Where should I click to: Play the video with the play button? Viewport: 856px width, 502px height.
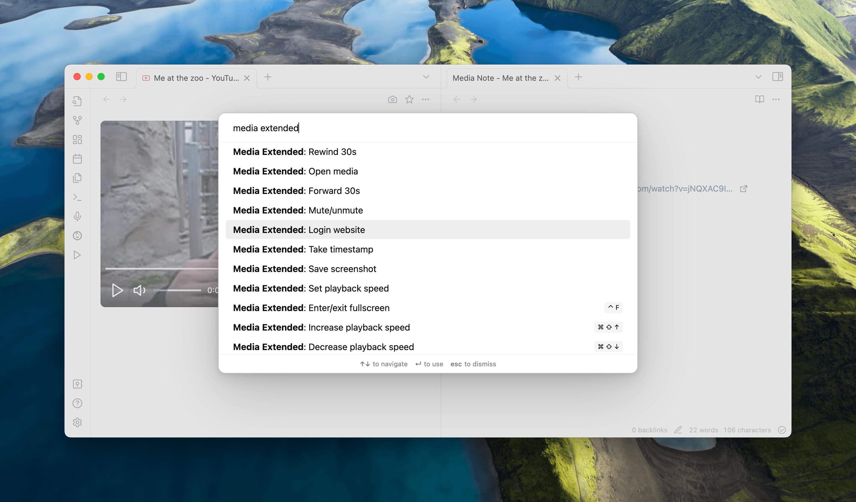[x=117, y=290]
